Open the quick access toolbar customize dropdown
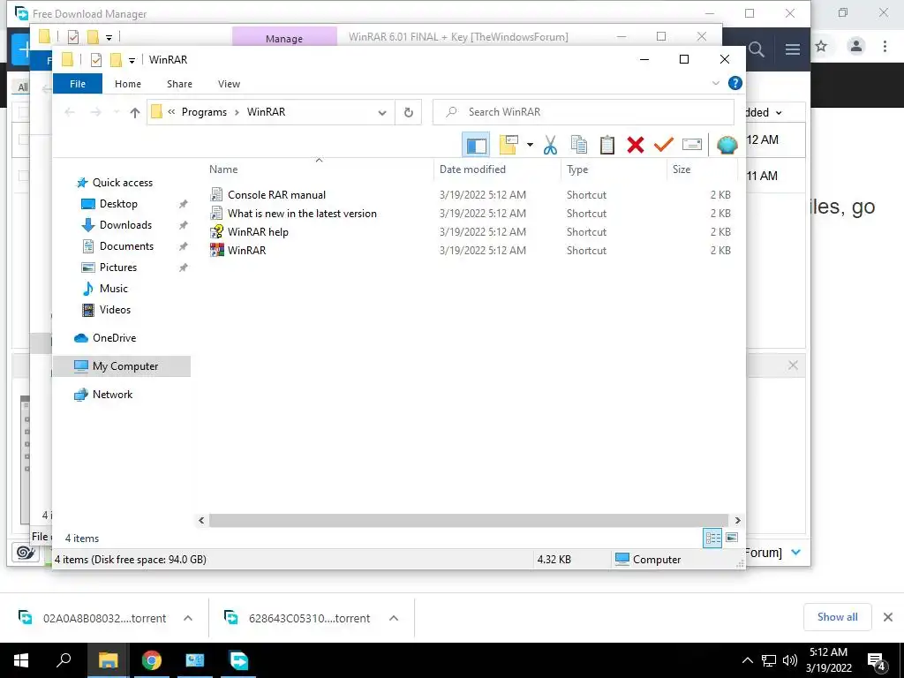The image size is (904, 678). pos(132,60)
